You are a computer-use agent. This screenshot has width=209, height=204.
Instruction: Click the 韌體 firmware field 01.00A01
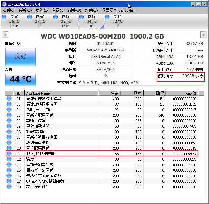(105, 44)
